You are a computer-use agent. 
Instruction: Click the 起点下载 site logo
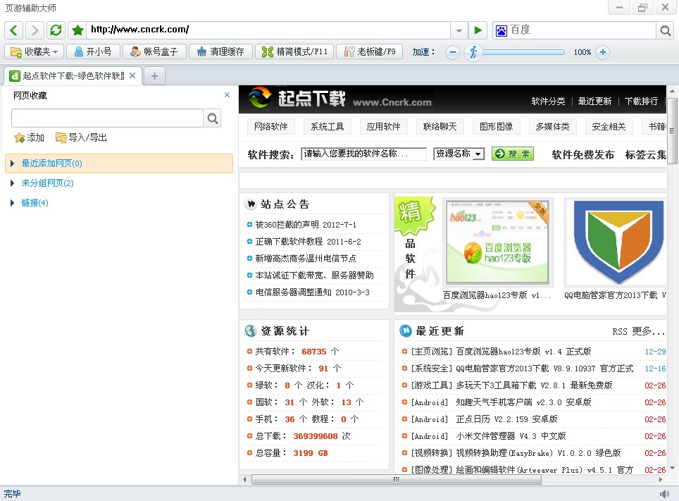[340, 99]
